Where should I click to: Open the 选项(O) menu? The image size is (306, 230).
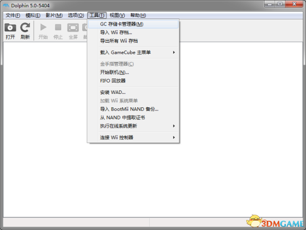[76, 15]
